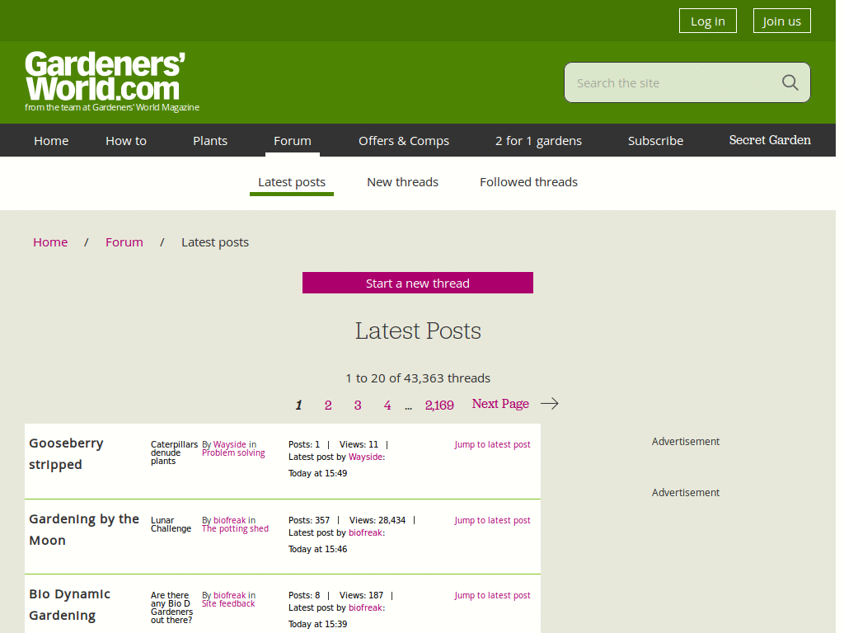The image size is (844, 633).
Task: Switch to the Latest posts tab
Action: [x=292, y=182]
